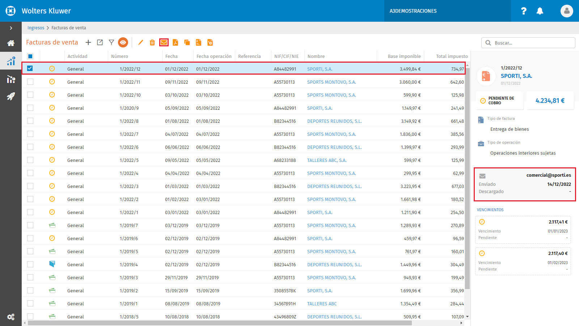The height and width of the screenshot is (326, 579).
Task: Open the sidebar home section
Action: pos(11,43)
